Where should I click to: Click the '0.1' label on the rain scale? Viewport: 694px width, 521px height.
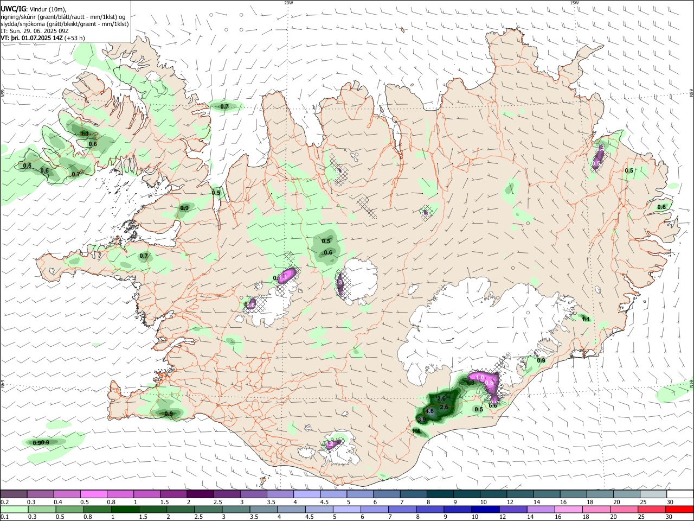click(x=4, y=517)
